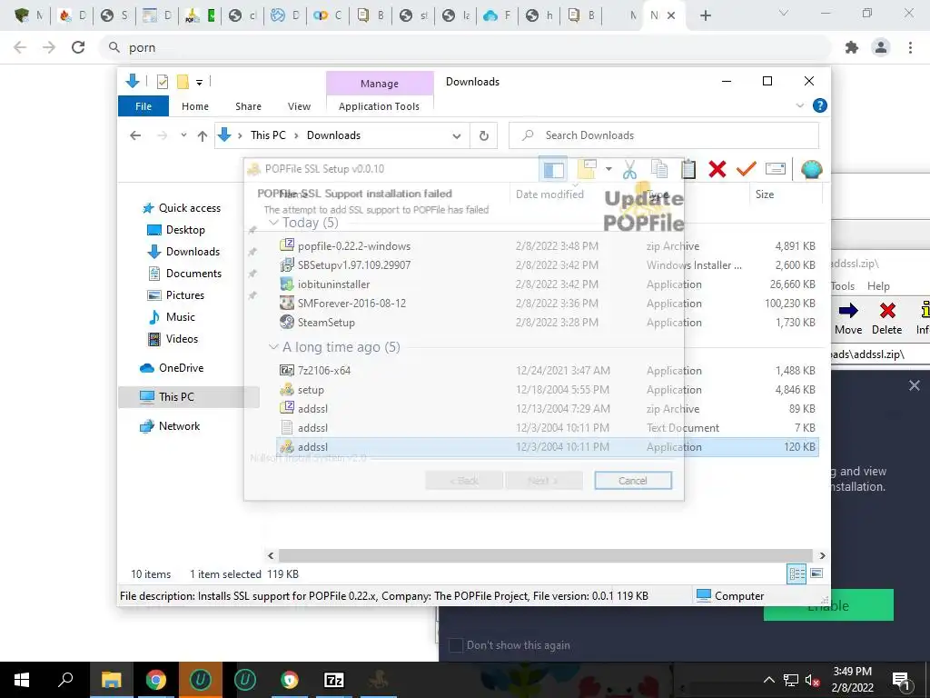Click the blue shell icon in the toolbar
This screenshot has width=930, height=698.
[811, 170]
